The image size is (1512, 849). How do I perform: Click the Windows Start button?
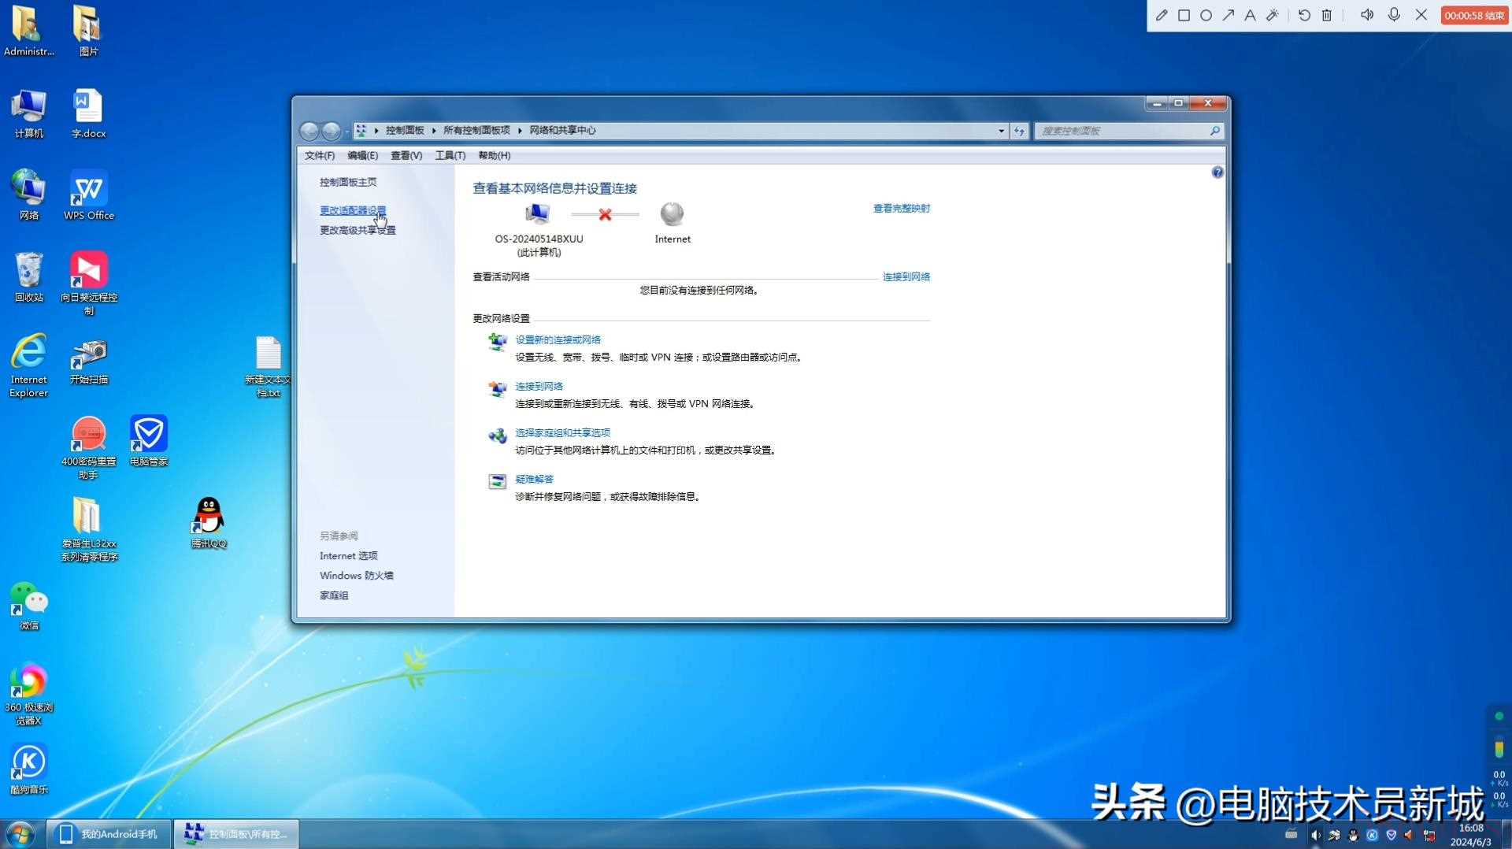click(20, 833)
